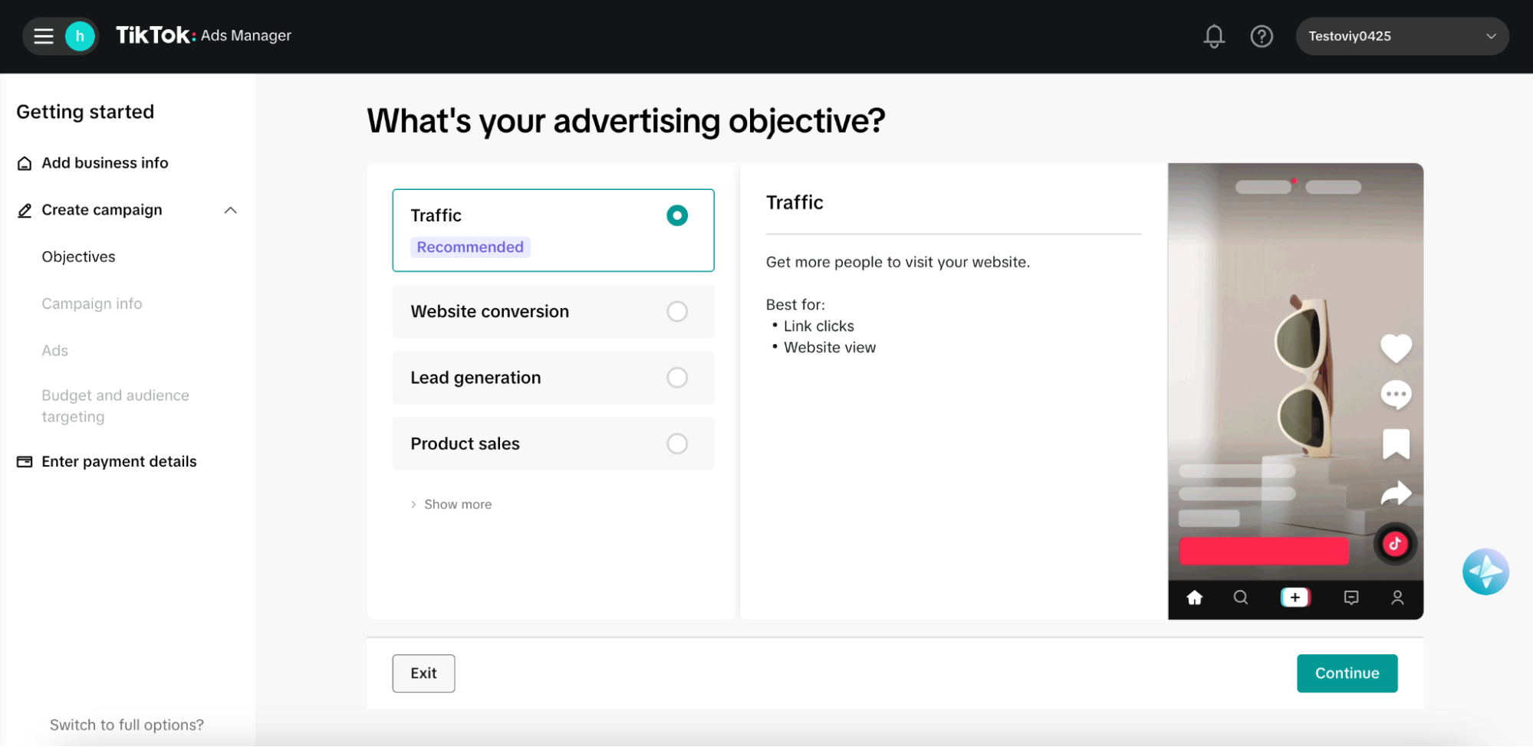Image resolution: width=1533 pixels, height=747 pixels.
Task: Click the 'Link clicks' bullet text
Action: pos(818,326)
